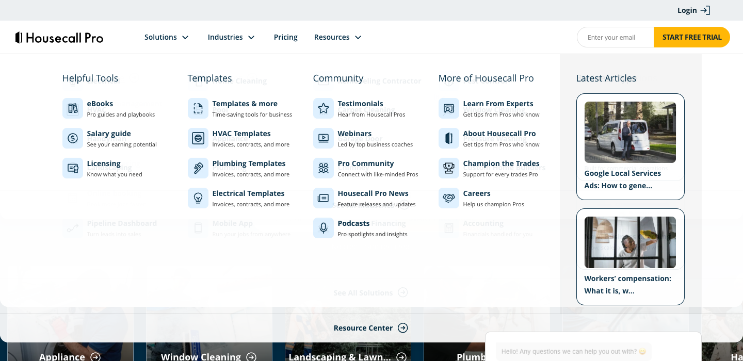Open the Templates & more link
This screenshot has width=743, height=361.
point(245,104)
